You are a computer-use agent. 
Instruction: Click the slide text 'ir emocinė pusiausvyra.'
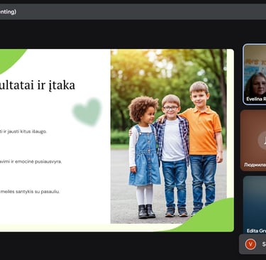point(37,161)
